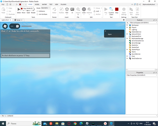
Task: Switch to the VIEW ribbon tab
Action: click(57, 4)
